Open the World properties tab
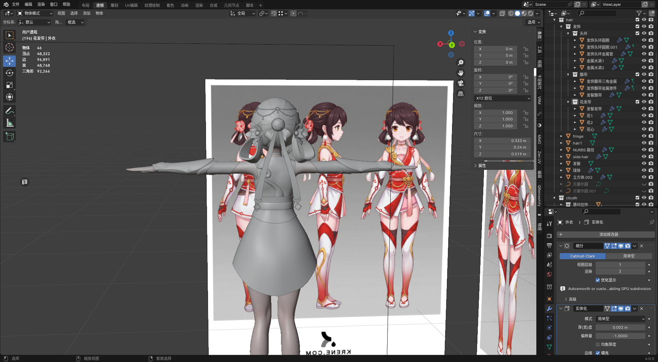This screenshot has height=362, width=658. [x=549, y=274]
